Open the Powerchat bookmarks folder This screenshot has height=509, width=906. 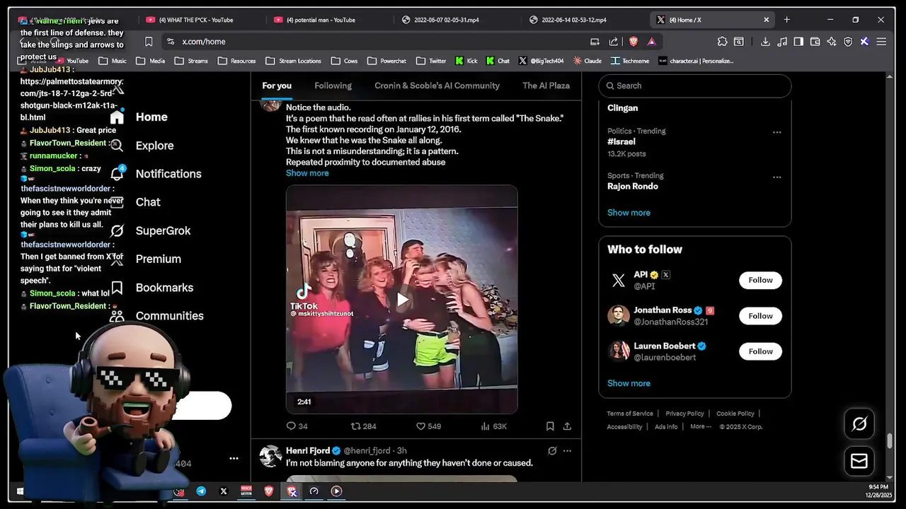coord(387,61)
